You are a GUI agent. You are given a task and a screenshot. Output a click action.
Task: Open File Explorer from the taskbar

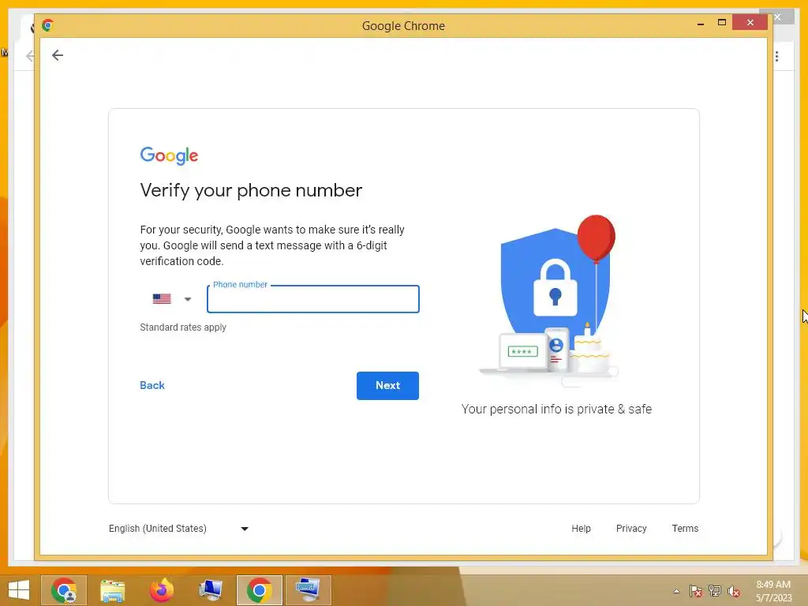coord(112,590)
